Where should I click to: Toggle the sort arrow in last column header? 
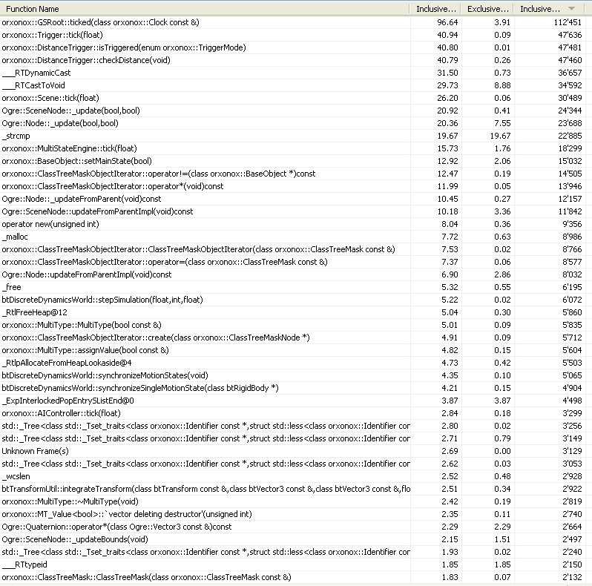pos(572,8)
